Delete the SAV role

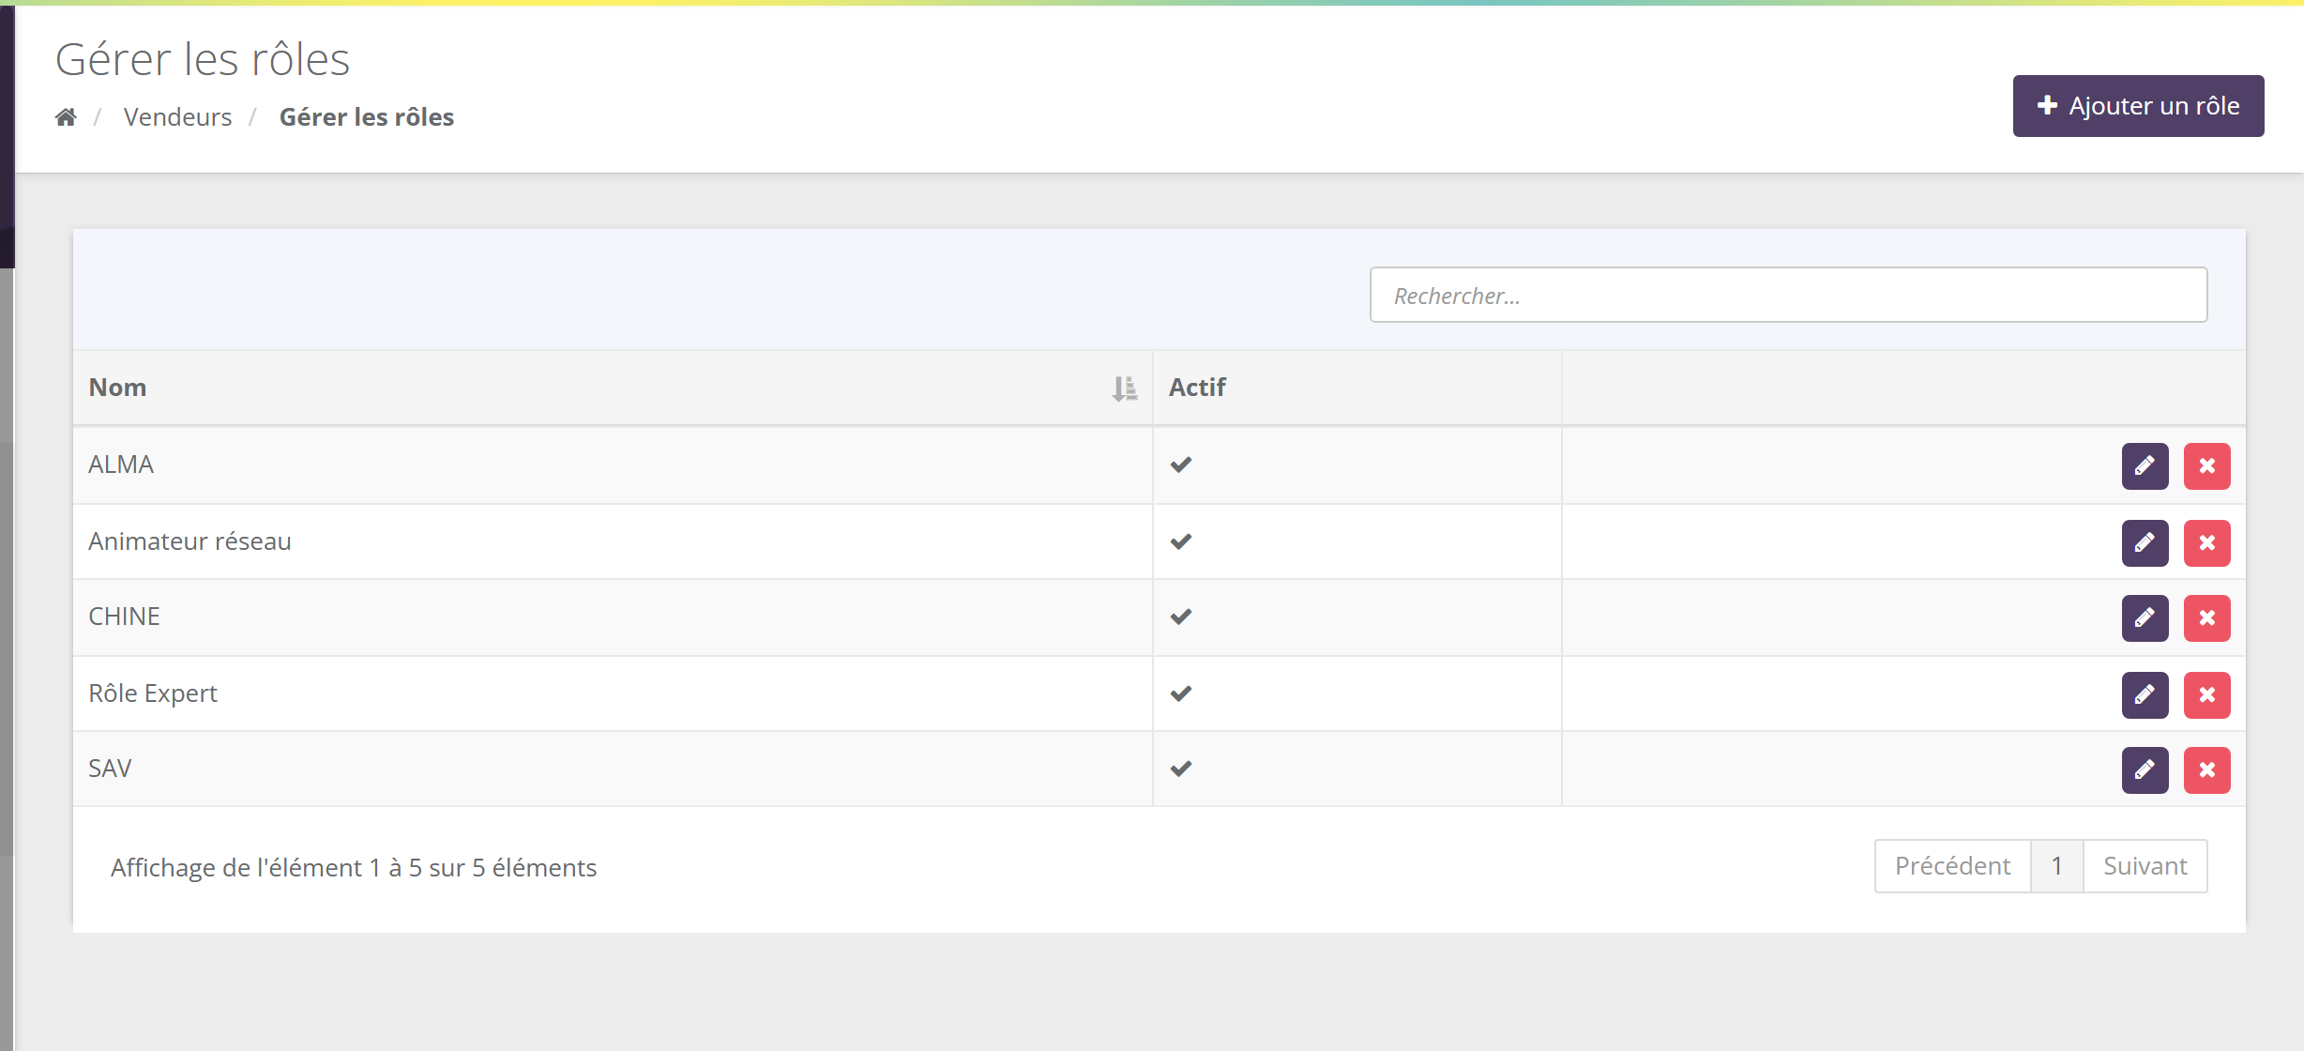pos(2206,770)
